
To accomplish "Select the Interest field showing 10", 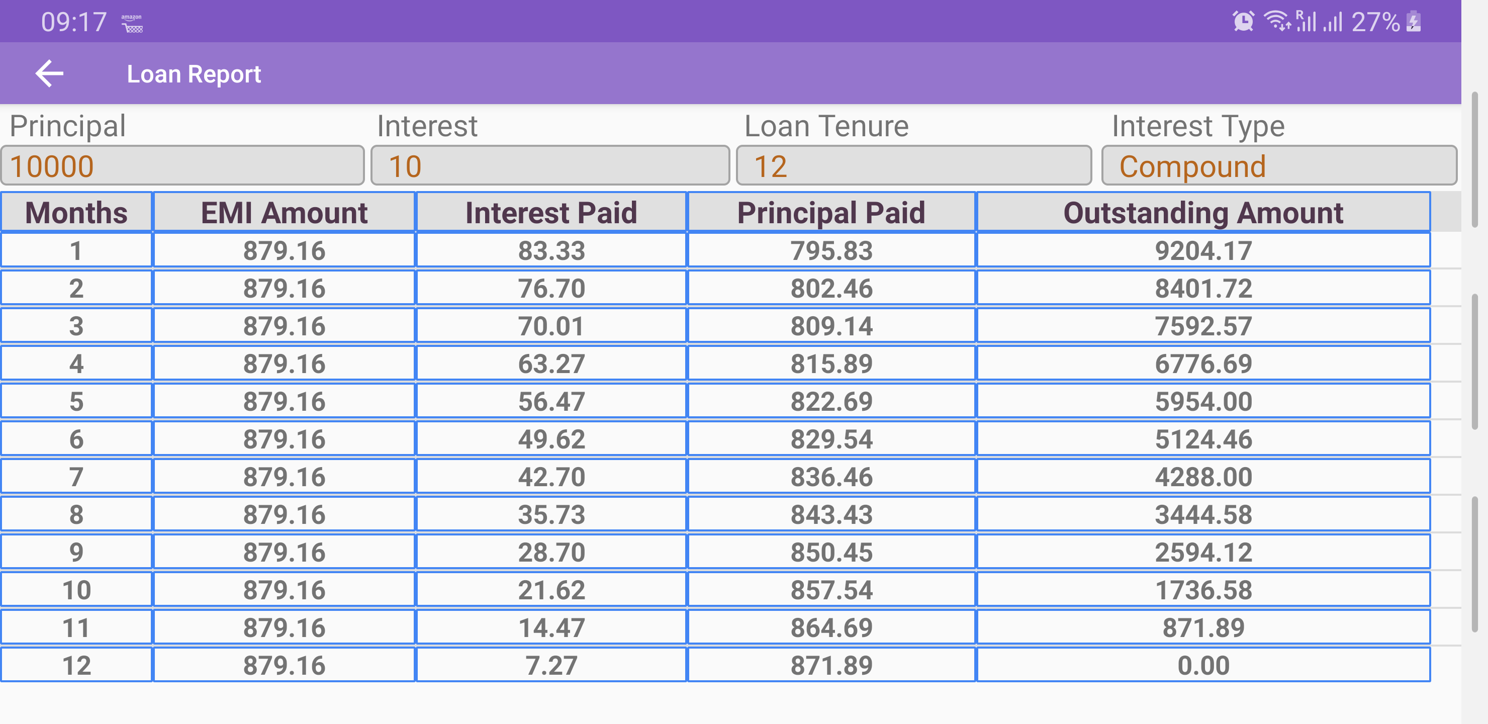I will [x=550, y=166].
